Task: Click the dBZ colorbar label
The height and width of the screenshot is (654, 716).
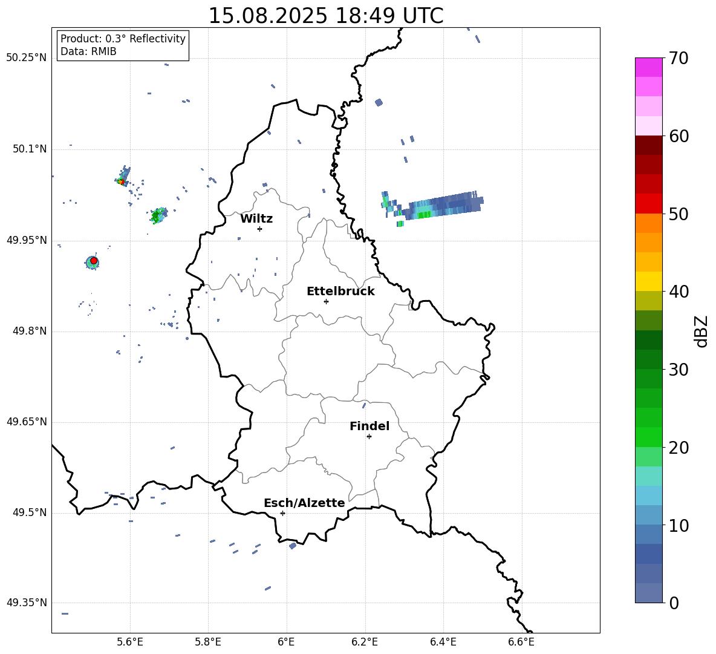Action: click(x=702, y=331)
